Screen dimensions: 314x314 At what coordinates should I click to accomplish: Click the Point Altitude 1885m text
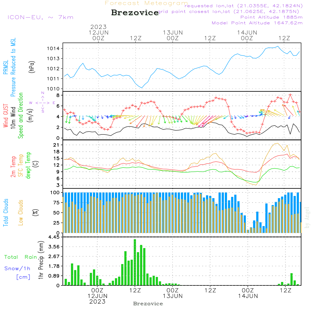(271, 17)
